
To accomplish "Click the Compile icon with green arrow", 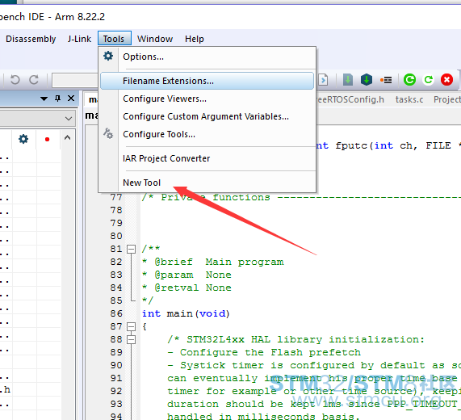I will point(348,80).
